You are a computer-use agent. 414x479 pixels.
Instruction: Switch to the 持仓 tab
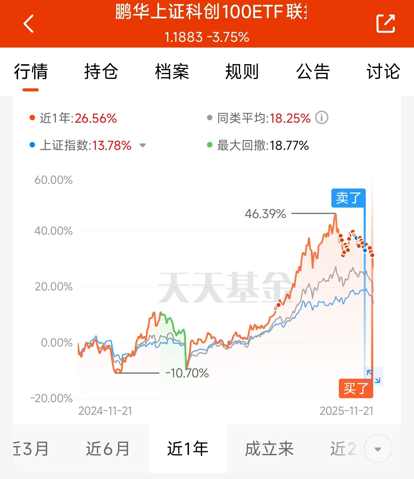101,72
